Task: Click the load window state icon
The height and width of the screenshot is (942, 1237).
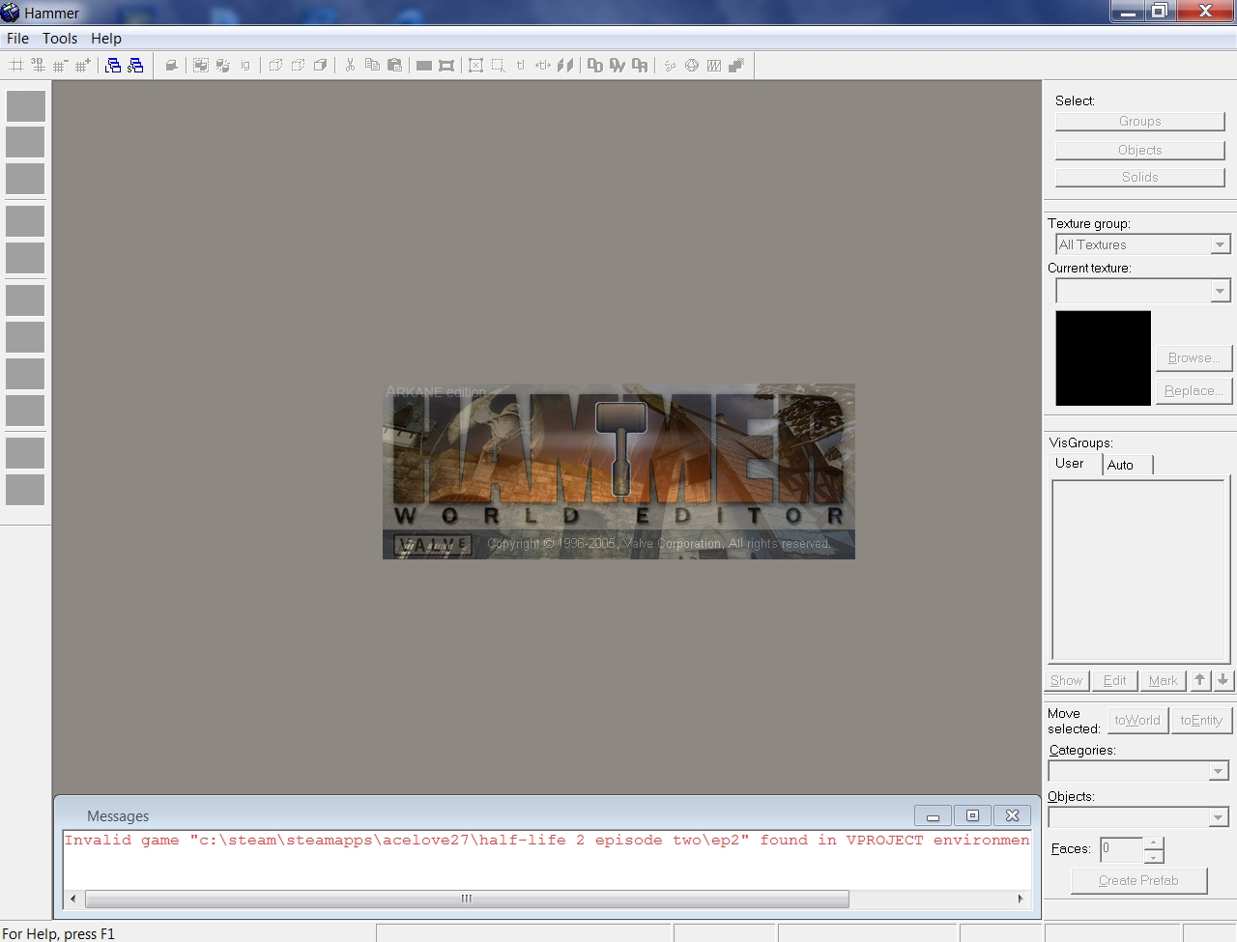Action: 113,66
